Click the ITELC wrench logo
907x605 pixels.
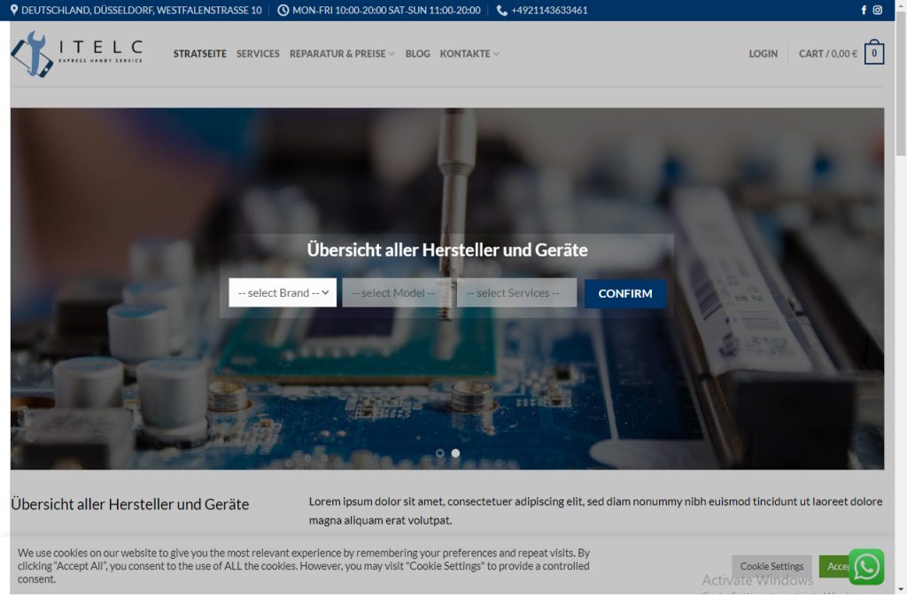(x=33, y=54)
